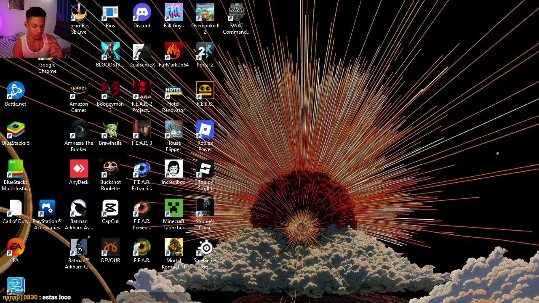
Task: Open the DualSenseX shortcut
Action: click(142, 56)
